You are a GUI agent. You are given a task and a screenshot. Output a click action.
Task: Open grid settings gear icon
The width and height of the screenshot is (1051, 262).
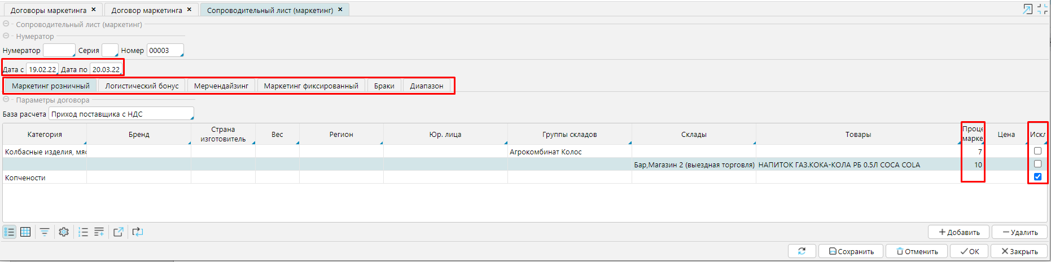(64, 232)
